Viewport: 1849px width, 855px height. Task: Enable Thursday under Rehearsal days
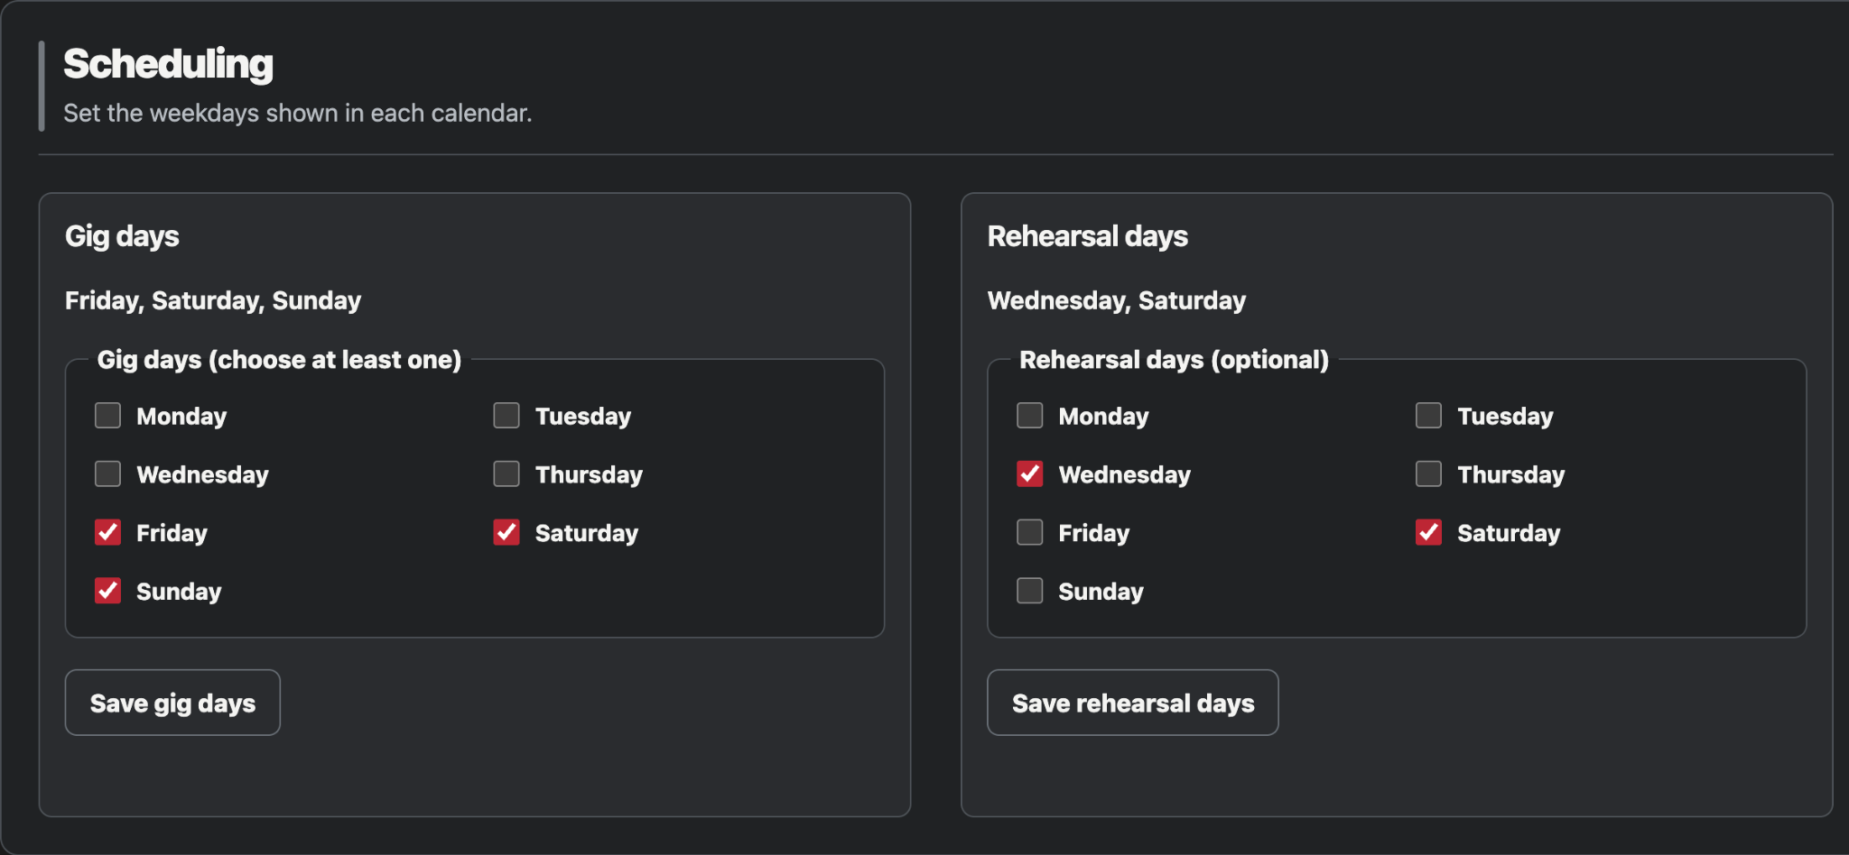click(1429, 474)
